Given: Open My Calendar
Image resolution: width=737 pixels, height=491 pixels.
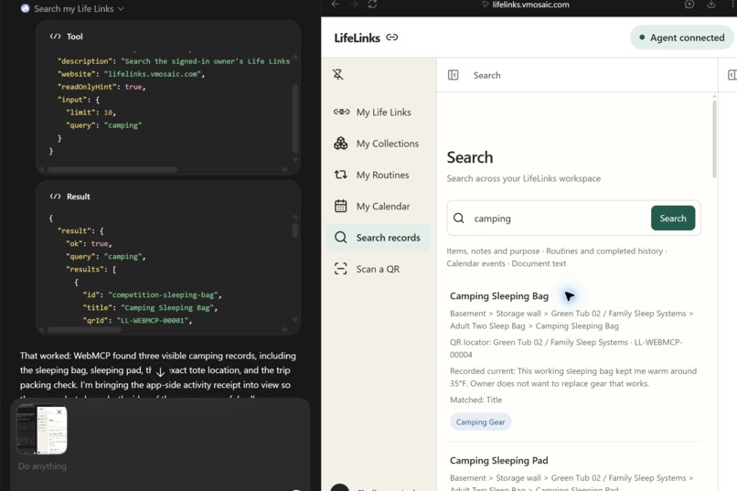Looking at the screenshot, I should 379,207.
